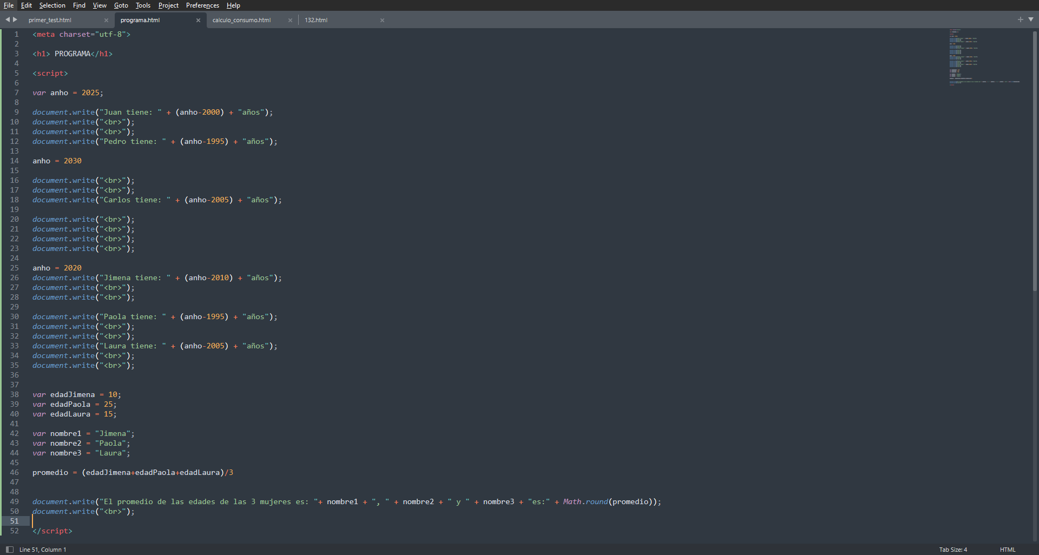The image size is (1039, 555).
Task: Click the code minimap preview
Action: coord(984,57)
